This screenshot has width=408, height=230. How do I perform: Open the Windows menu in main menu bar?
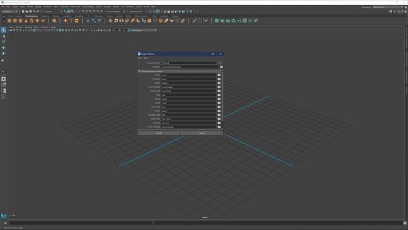click(x=47, y=6)
